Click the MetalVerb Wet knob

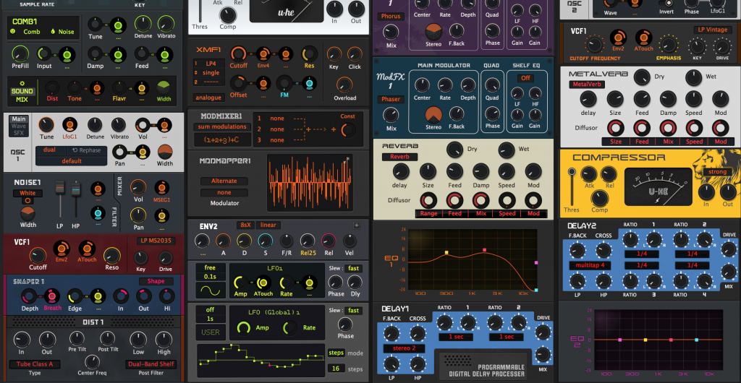click(x=693, y=77)
